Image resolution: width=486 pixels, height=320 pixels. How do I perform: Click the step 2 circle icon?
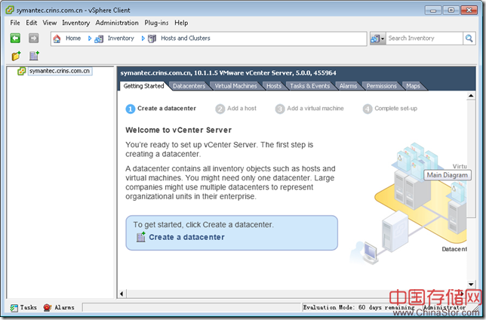pos(220,109)
